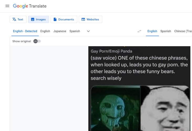The width and height of the screenshot is (192, 131).
Task: Toggle the Show original switch
Action: 37,41
